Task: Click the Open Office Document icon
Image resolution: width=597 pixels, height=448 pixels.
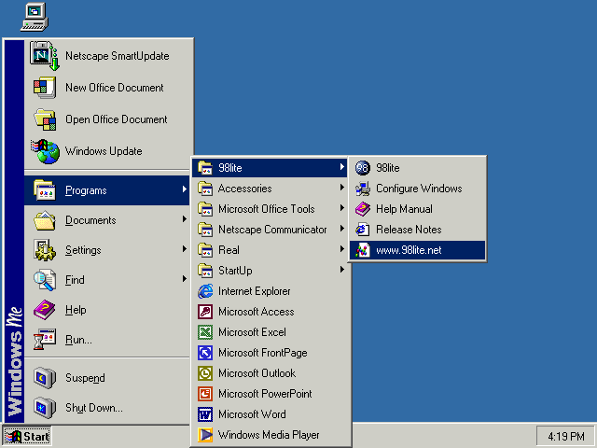Action: click(x=45, y=119)
